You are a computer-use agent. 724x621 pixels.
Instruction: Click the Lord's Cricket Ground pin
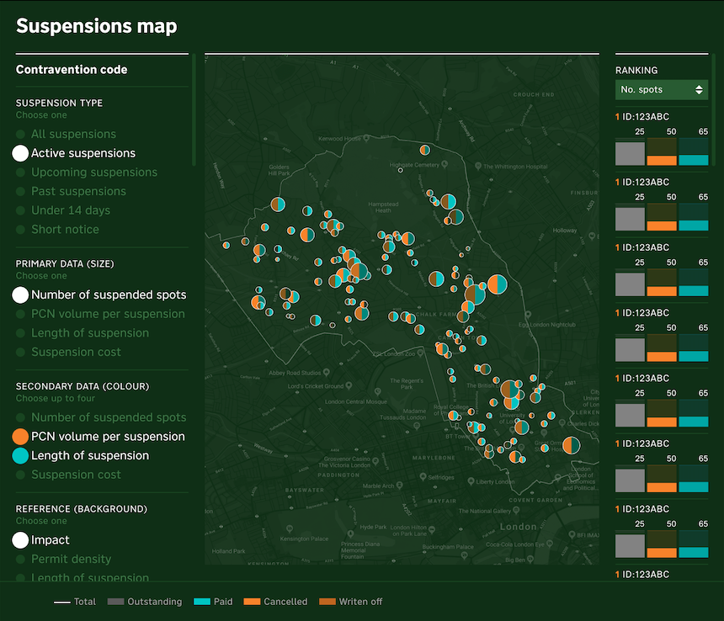pos(349,385)
